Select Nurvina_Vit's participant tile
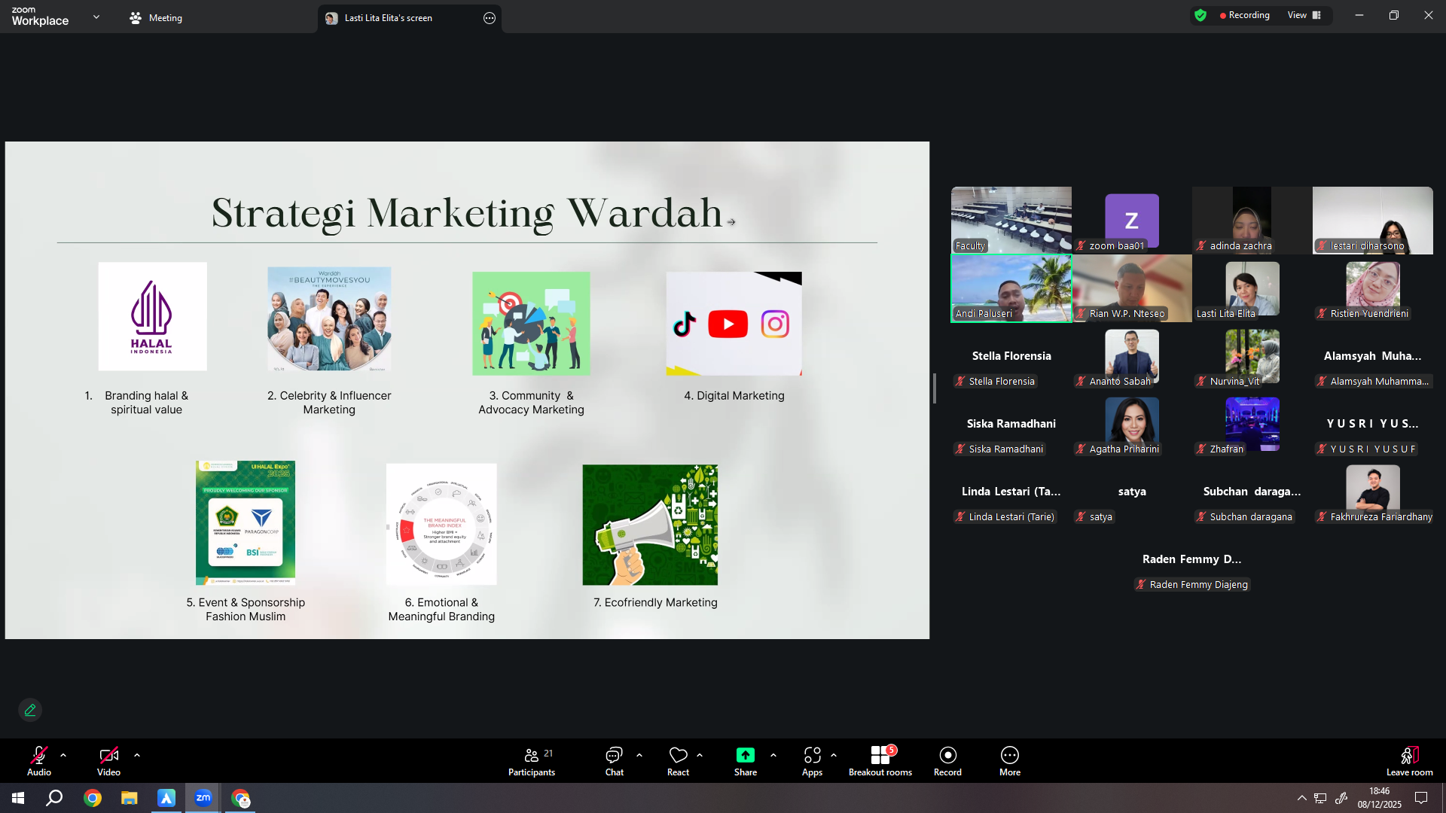The height and width of the screenshot is (813, 1446). 1252,356
